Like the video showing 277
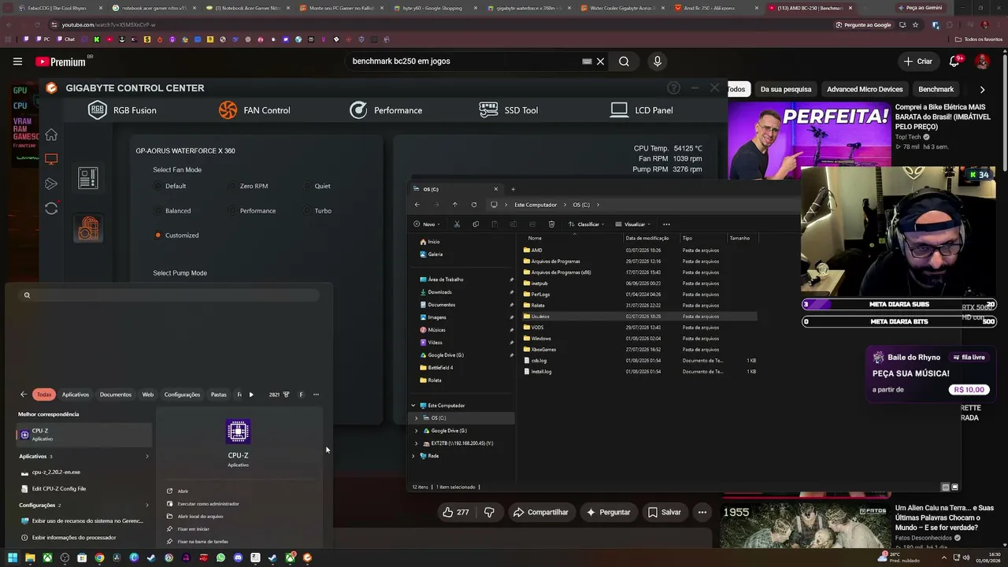 (455, 512)
